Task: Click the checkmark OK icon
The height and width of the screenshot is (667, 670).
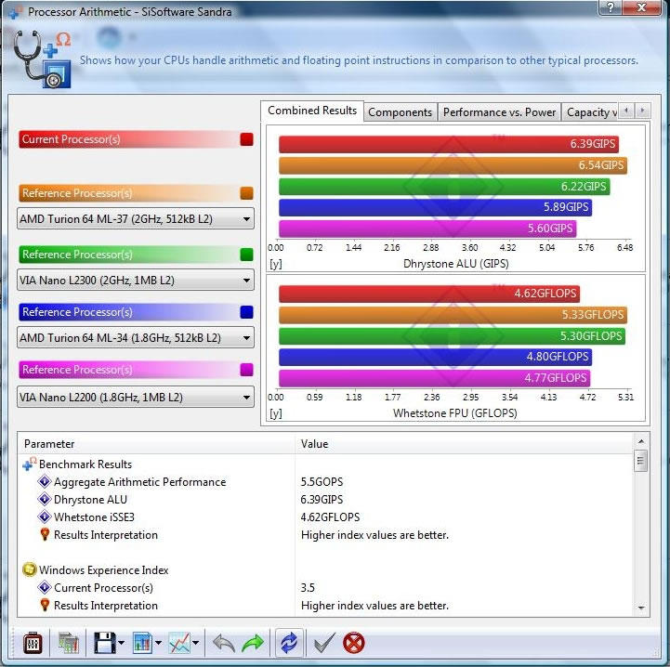Action: click(x=324, y=643)
